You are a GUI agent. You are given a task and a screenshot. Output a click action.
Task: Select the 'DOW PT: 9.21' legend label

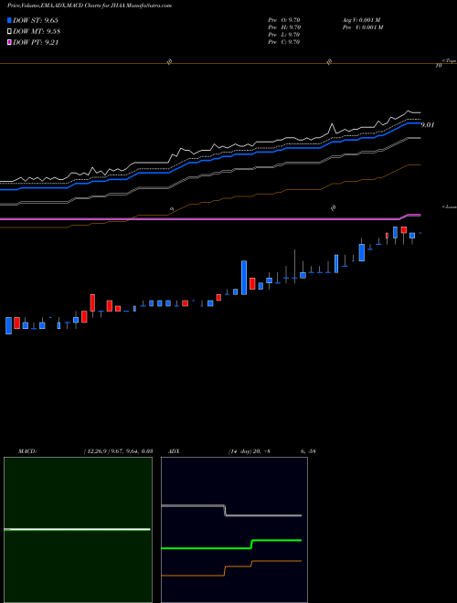click(x=36, y=42)
